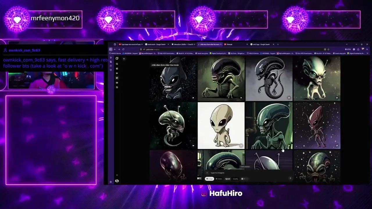Image resolution: width=372 pixels, height=209 pixels.
Task: Start a new chat via sidebar compose icon
Action: 117,69
